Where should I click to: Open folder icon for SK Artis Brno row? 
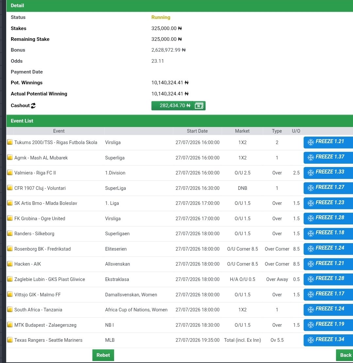pos(10,203)
